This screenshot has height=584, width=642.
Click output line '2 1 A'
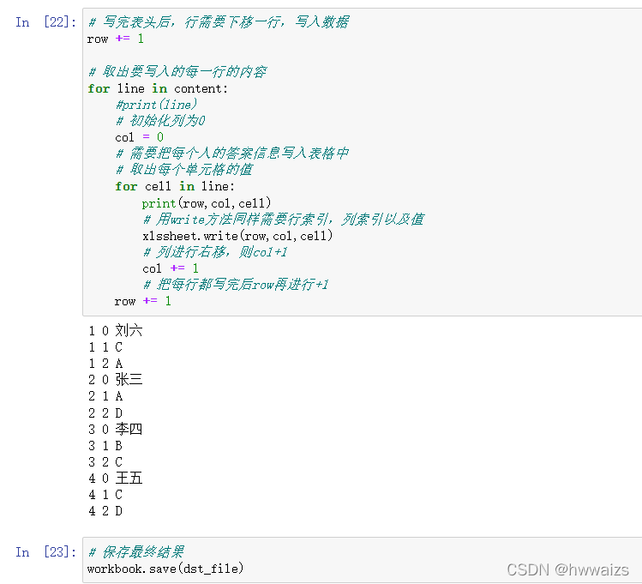pos(105,396)
